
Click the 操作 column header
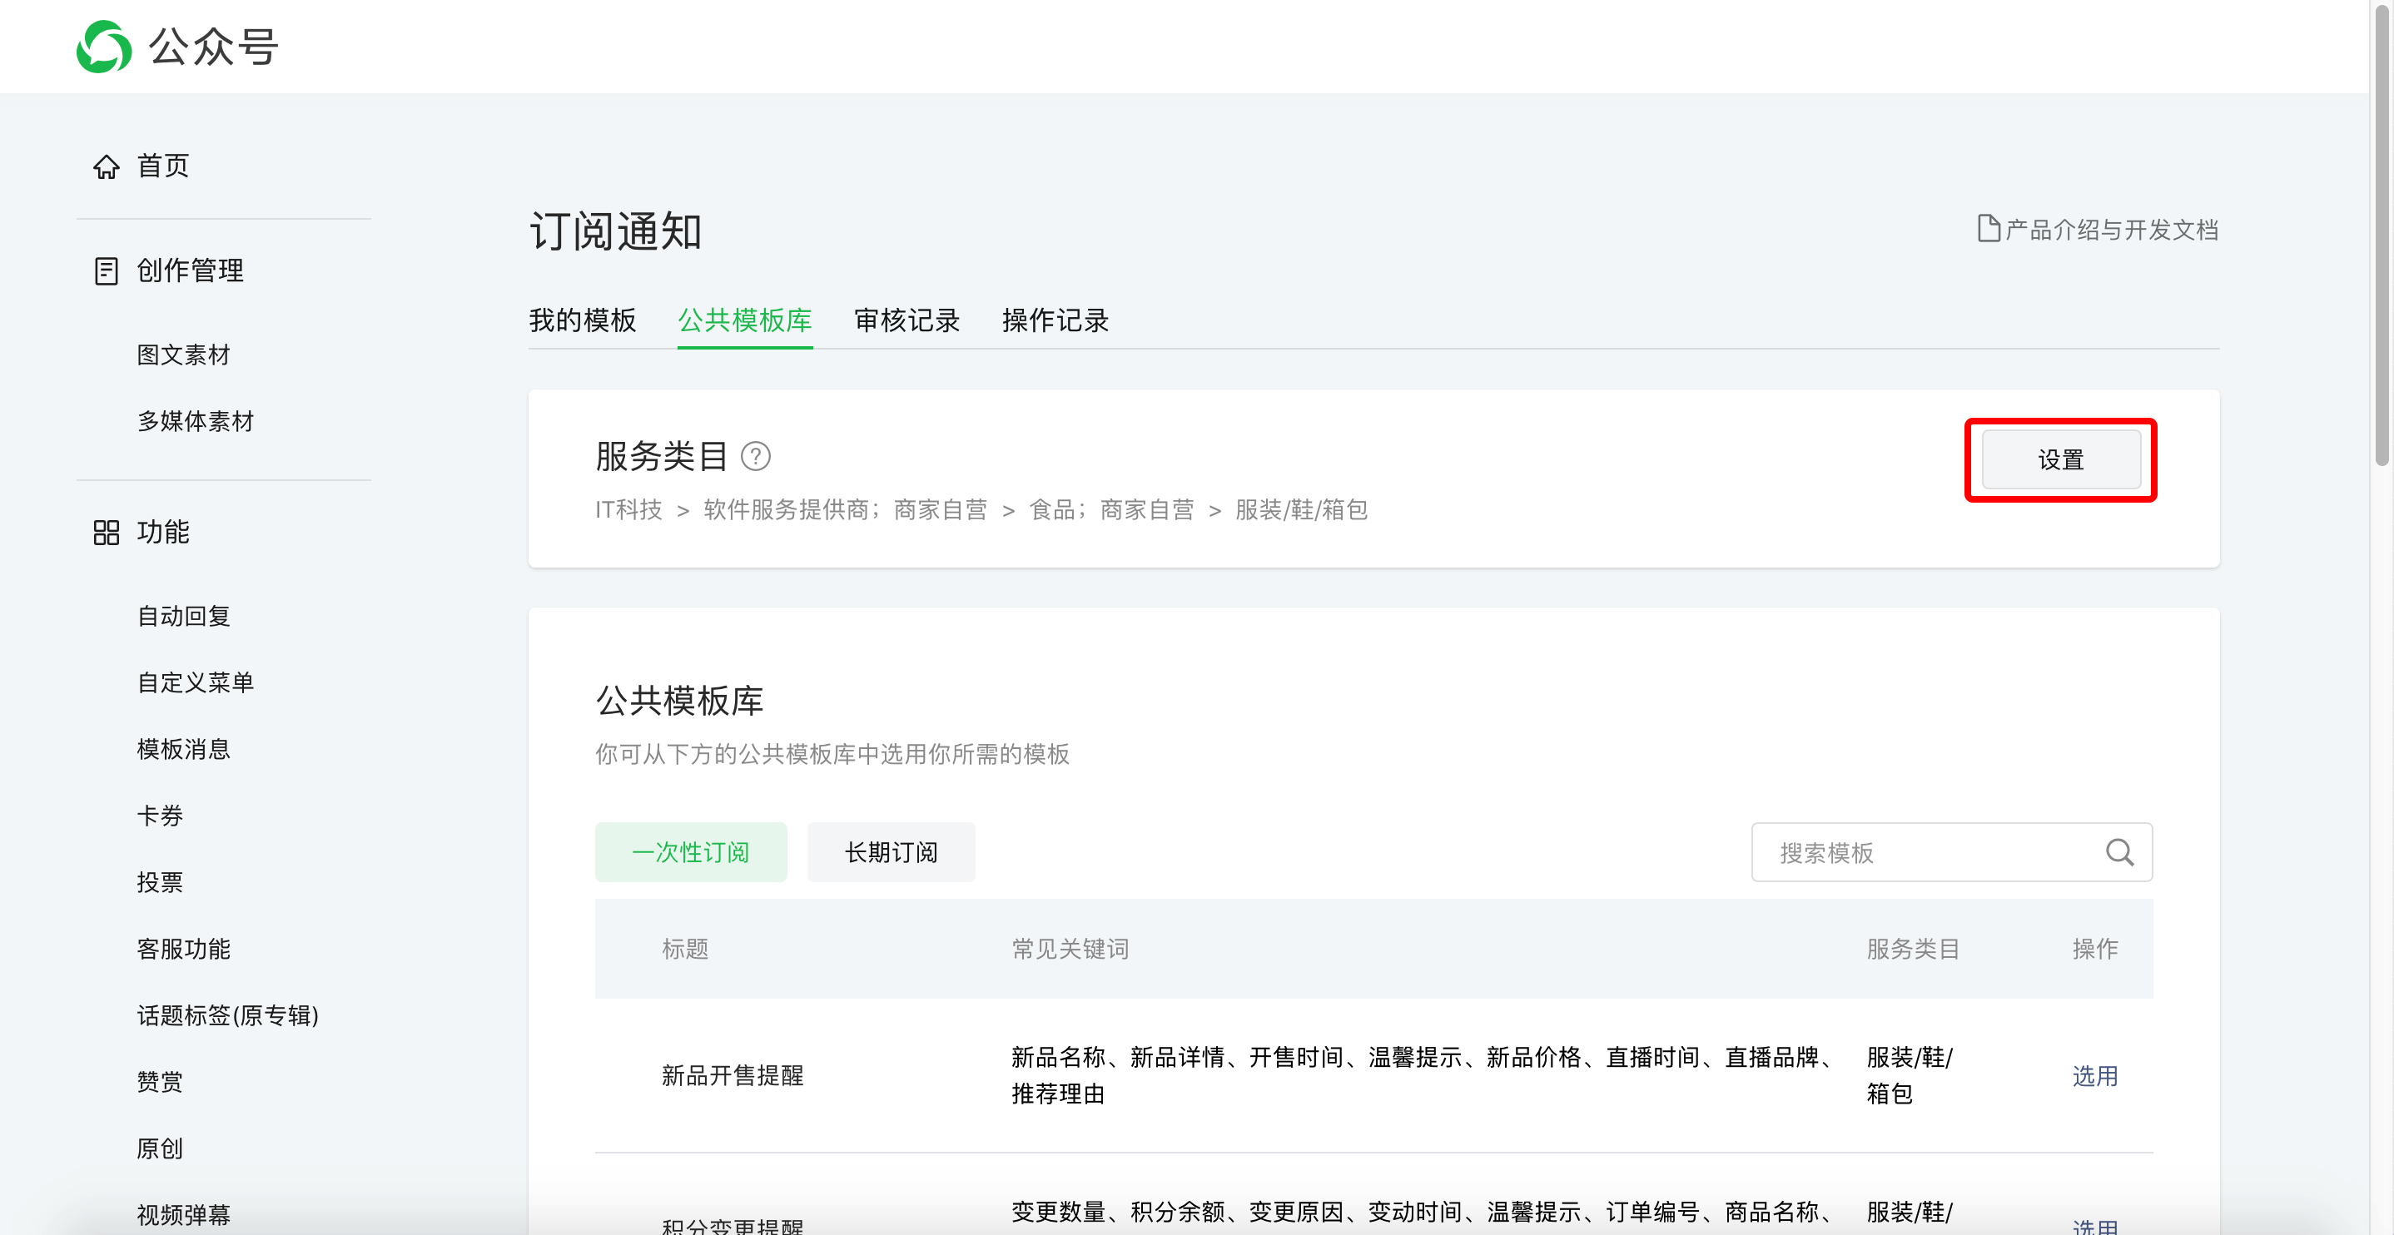(x=2094, y=949)
